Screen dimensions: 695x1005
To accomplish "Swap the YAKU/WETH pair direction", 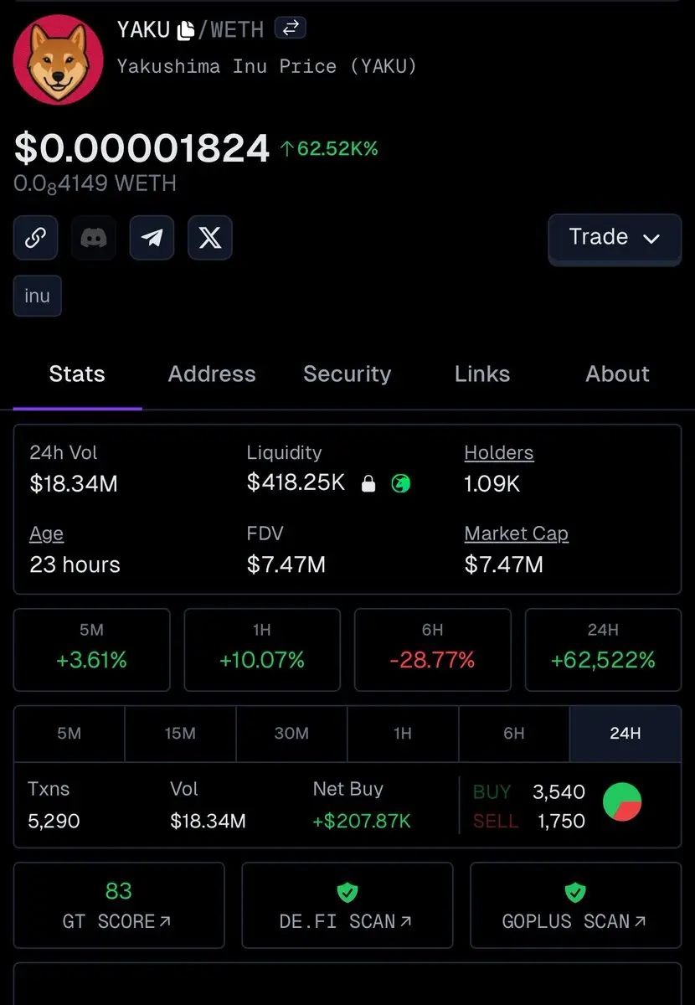I will [x=290, y=28].
